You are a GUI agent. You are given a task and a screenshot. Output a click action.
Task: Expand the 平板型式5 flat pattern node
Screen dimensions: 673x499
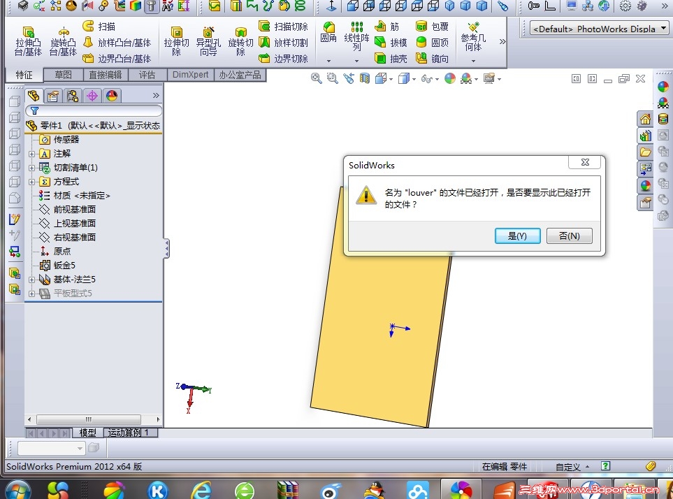pos(31,294)
